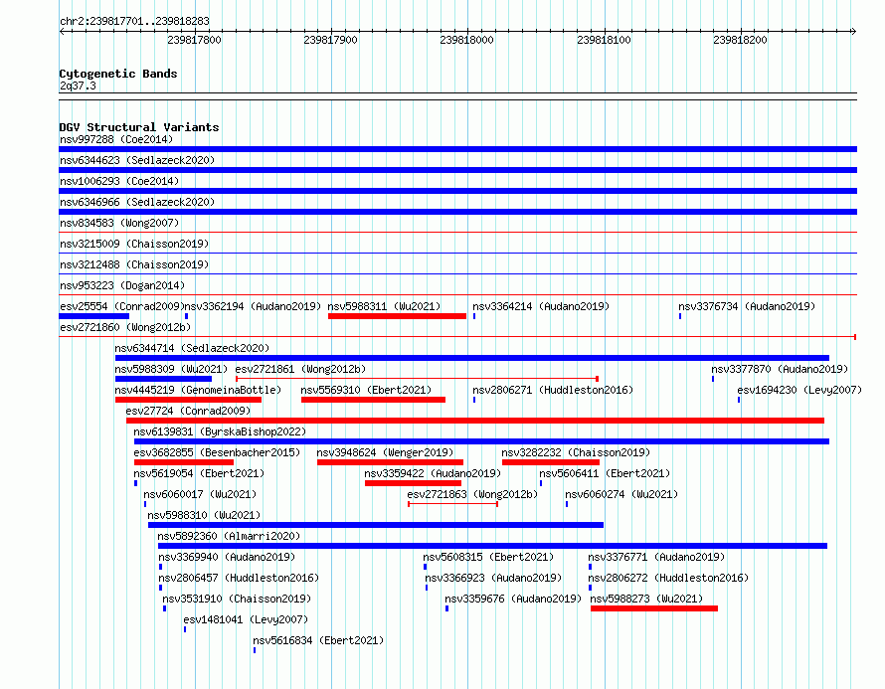Screen dimensions: 885x689
Task: Click nsv5988311 (Wu2021) red bar
Action: (398, 316)
